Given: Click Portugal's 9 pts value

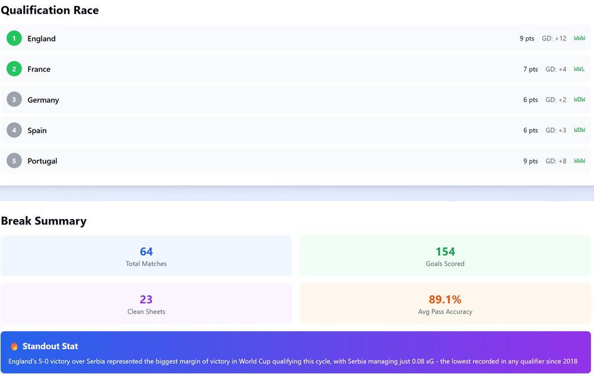Looking at the screenshot, I should tap(530, 161).
